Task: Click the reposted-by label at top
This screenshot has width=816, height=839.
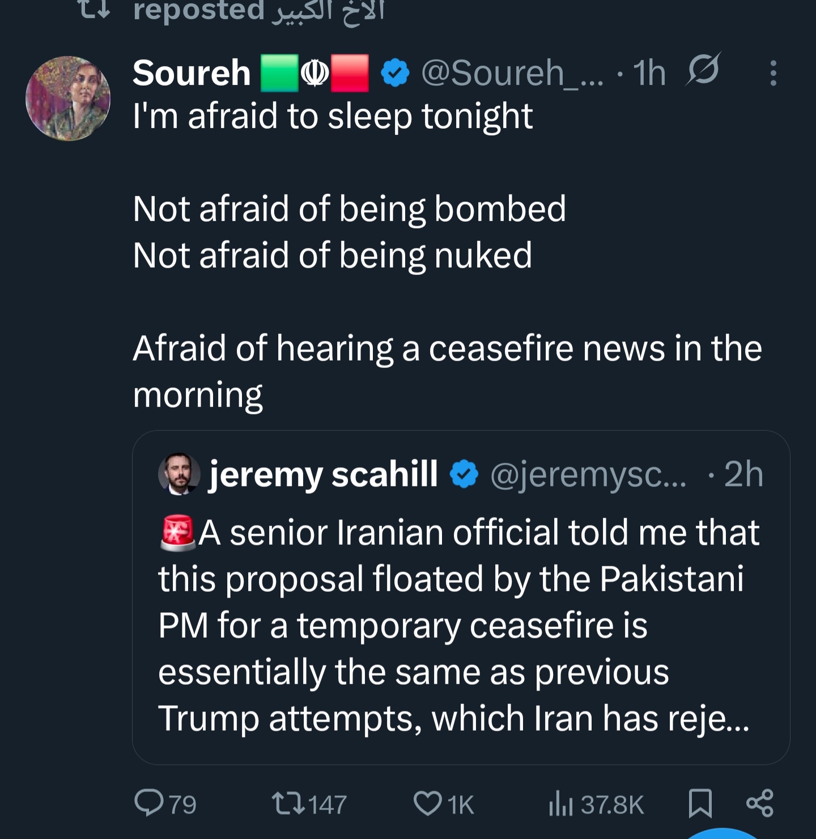Action: coord(258,10)
